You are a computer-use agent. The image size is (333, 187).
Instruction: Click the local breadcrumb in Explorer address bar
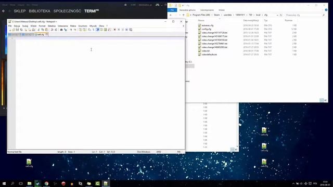[x=258, y=15]
